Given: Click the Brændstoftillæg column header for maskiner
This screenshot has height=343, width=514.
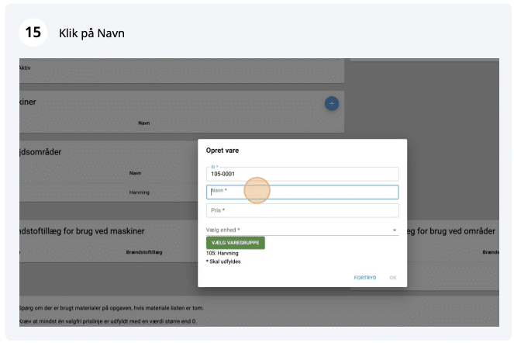Looking at the screenshot, I should pyautogui.click(x=144, y=252).
